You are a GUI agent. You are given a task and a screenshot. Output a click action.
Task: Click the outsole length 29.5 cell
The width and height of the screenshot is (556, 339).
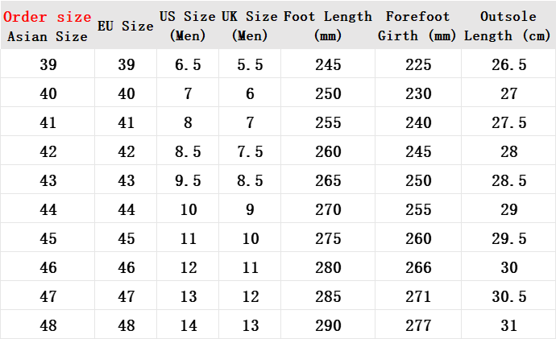coord(508,239)
